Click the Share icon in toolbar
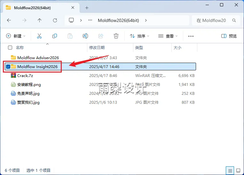The width and height of the screenshot is (244, 175). pyautogui.click(x=101, y=36)
